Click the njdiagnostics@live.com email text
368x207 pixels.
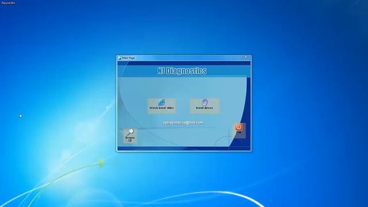point(183,122)
